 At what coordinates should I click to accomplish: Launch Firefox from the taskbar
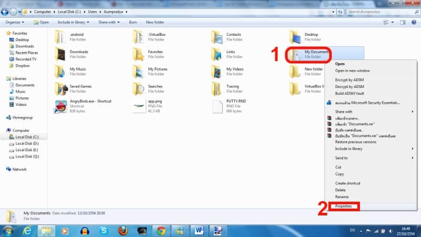(123, 230)
